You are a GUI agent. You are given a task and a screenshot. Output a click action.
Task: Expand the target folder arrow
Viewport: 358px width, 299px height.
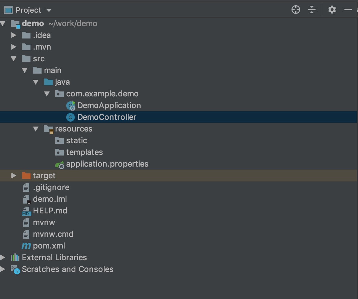point(14,176)
